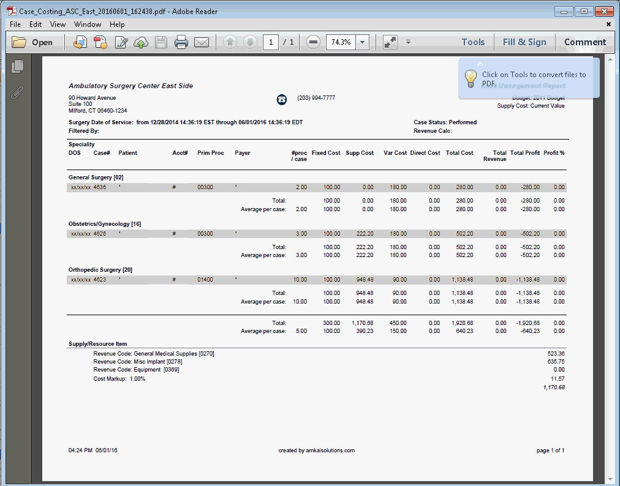Screen dimensions: 620x486
Task: Click the vertical scrollbar down arrow
Action: click(x=610, y=480)
